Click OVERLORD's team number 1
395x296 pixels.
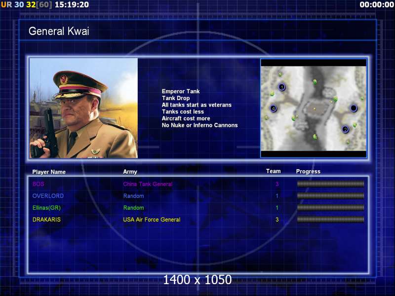(277, 196)
